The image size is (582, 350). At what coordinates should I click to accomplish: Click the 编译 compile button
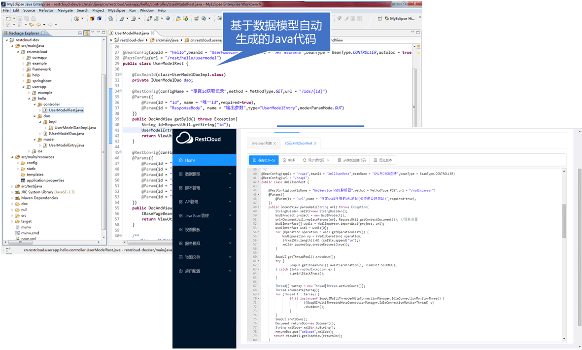(x=289, y=160)
